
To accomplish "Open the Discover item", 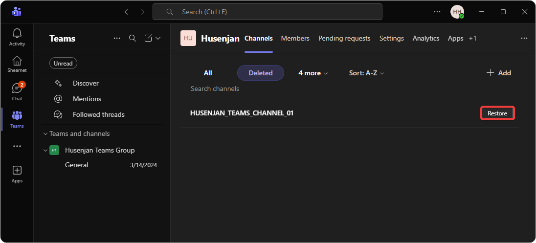I will point(86,83).
